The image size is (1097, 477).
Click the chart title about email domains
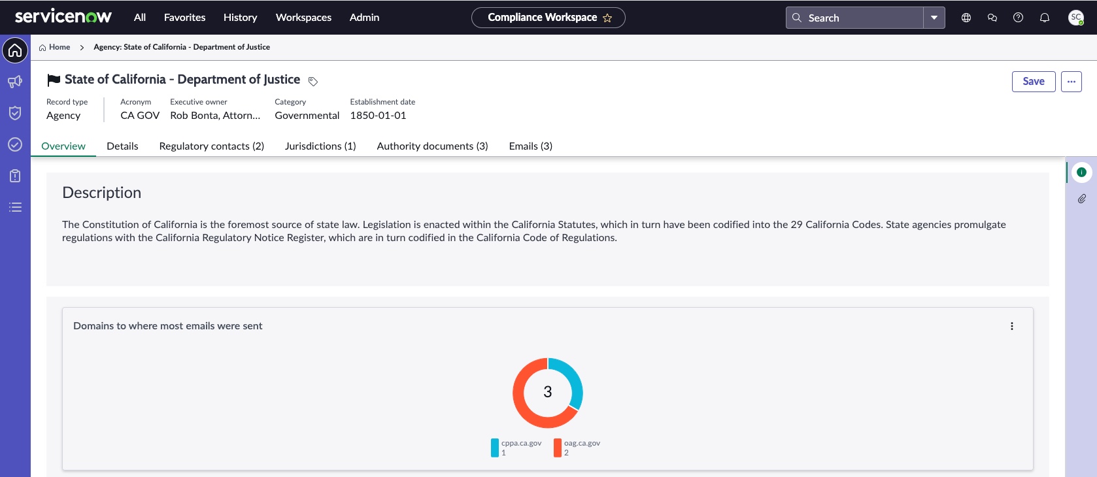pos(168,326)
